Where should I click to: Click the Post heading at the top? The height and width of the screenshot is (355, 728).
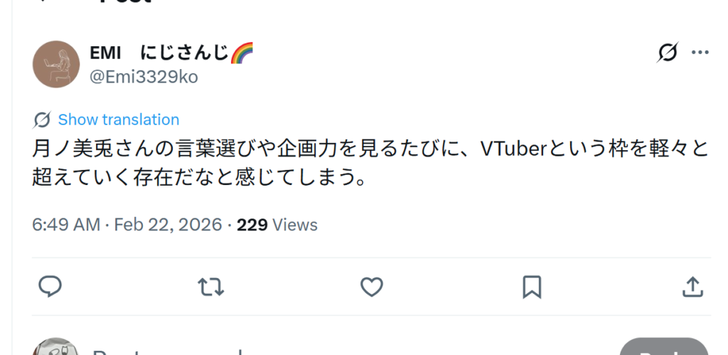click(x=125, y=2)
